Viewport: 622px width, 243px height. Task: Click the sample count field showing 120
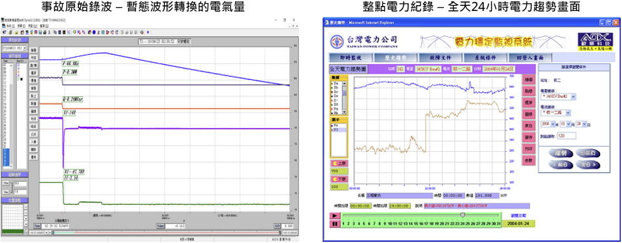point(566,136)
